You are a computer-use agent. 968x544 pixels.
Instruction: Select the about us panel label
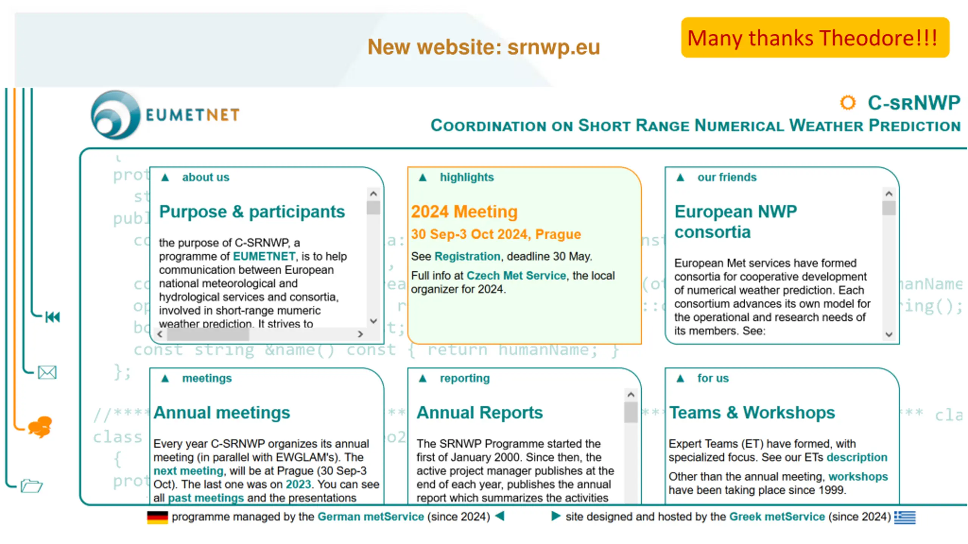(x=206, y=177)
